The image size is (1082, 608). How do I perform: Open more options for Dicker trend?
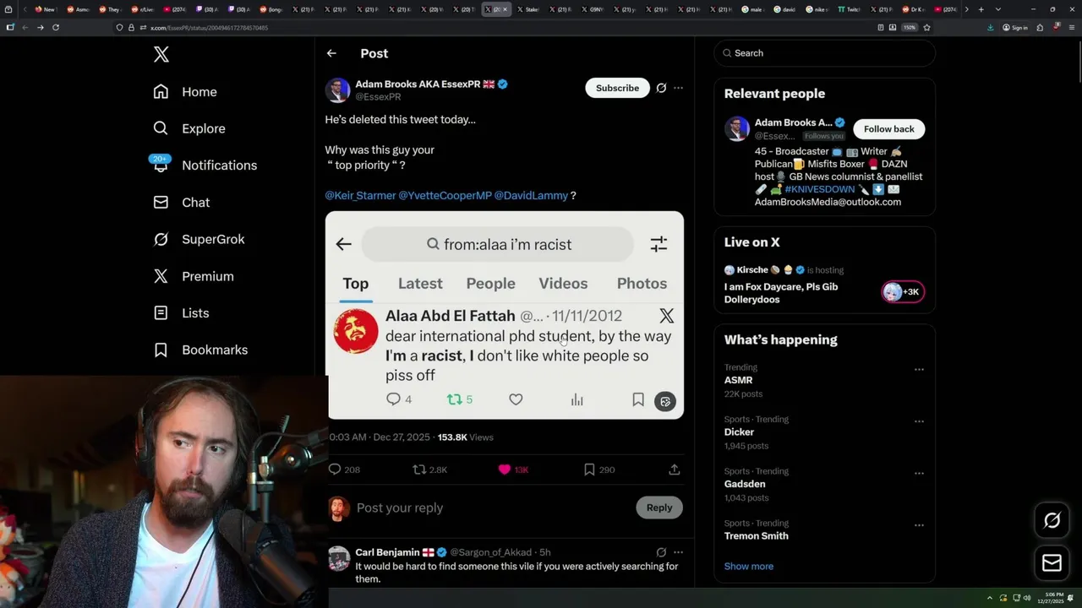pos(919,421)
